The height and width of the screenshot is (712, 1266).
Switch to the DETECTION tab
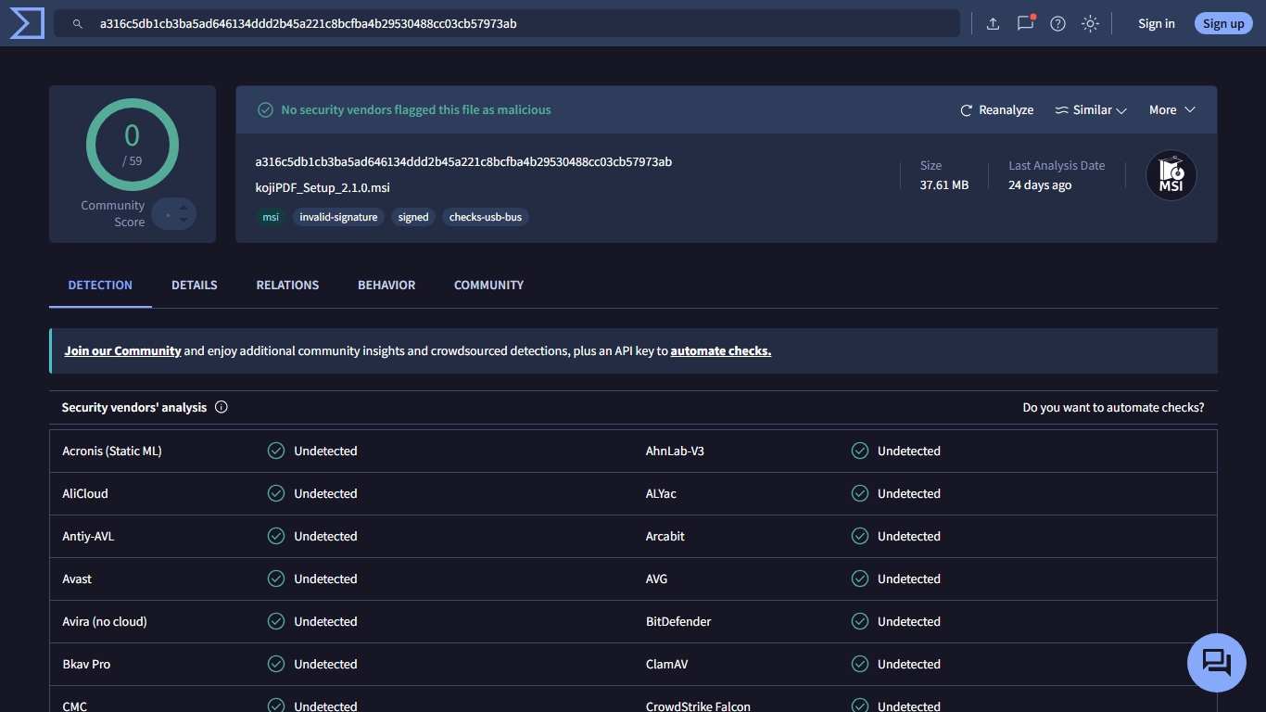100,285
